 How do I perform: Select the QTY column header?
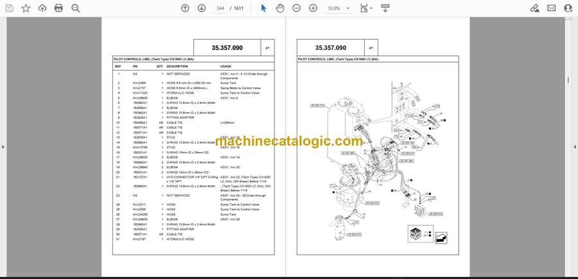tap(160, 67)
